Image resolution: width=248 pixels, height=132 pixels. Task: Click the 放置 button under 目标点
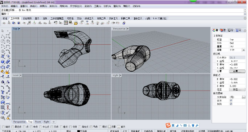click(x=237, y=89)
